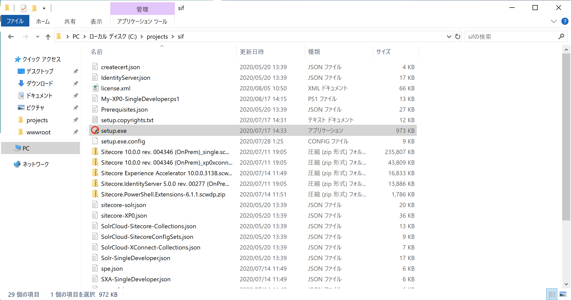Click scrollbar up arrow in file list
This screenshot has height=300, width=571.
[566, 50]
